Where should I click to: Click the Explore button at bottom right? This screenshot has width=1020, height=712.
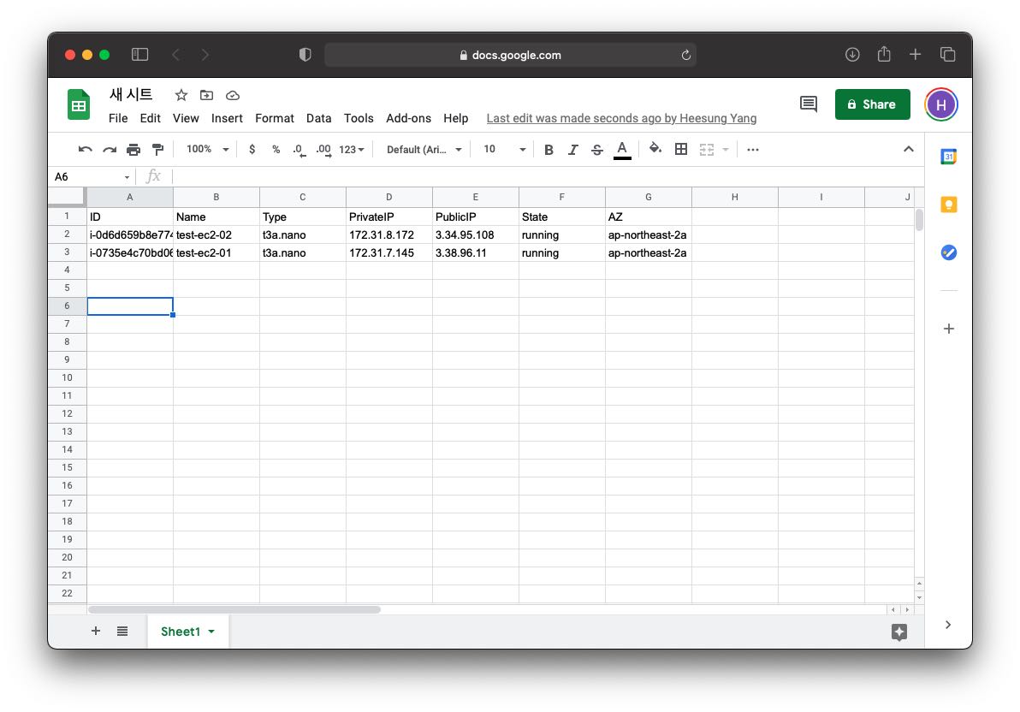coord(899,632)
